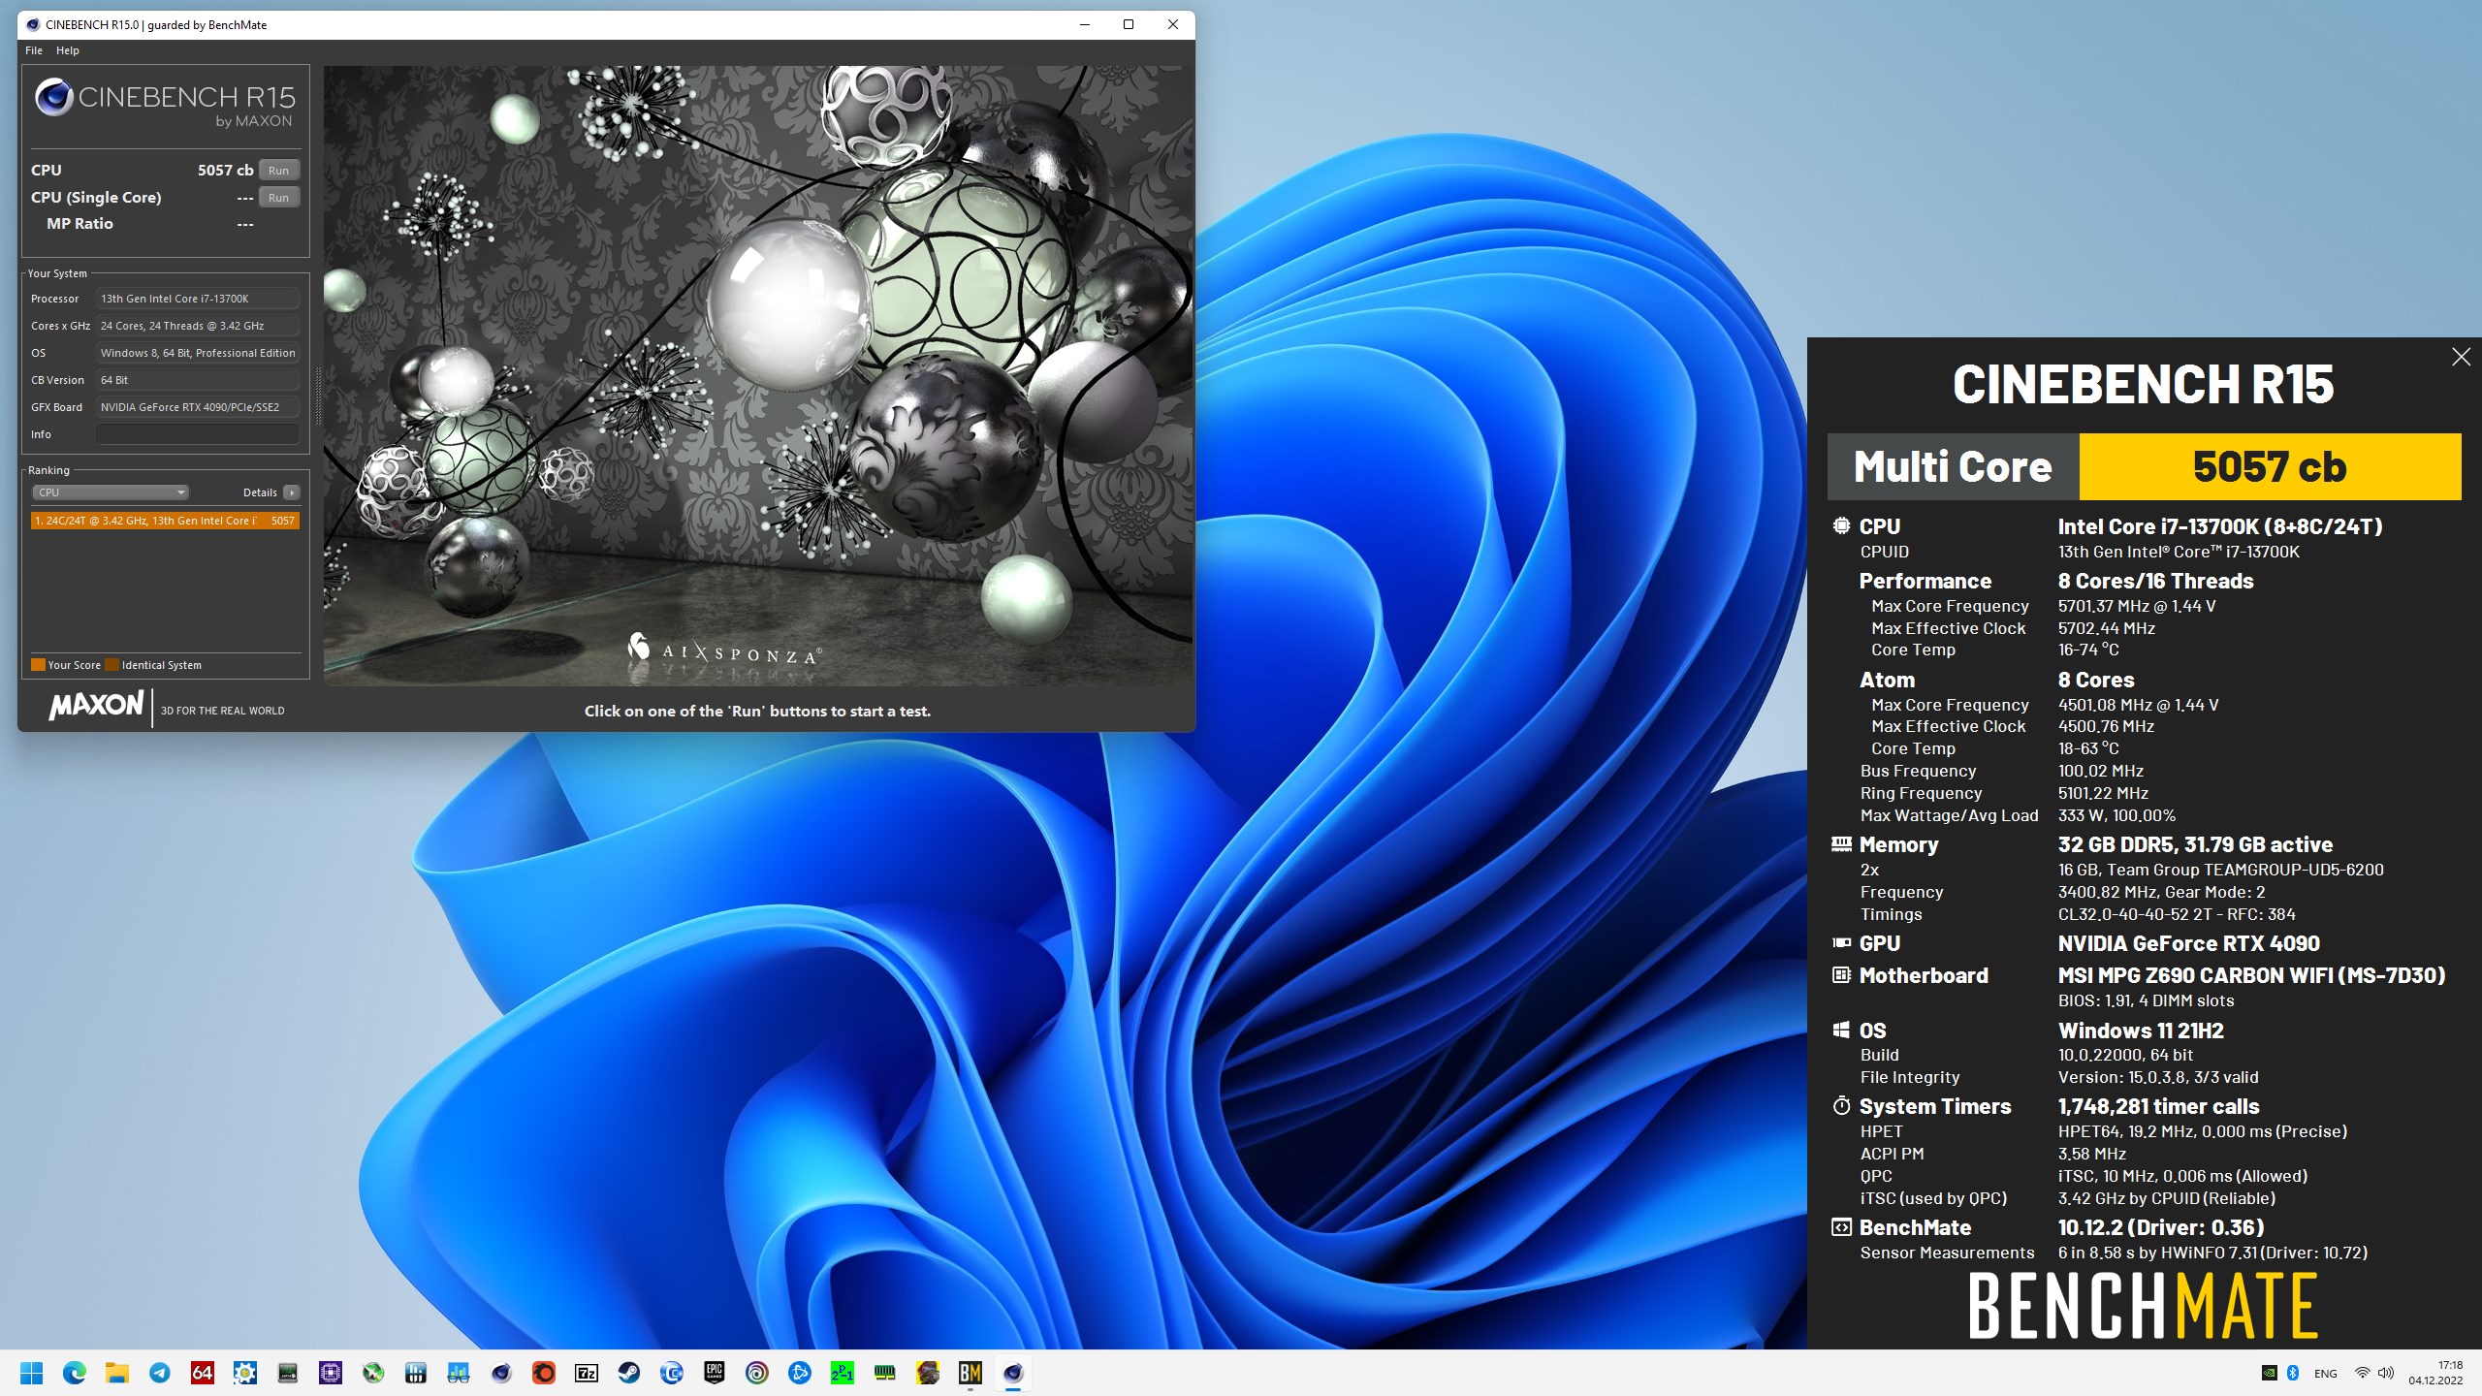Open Wi-Fi network quick settings
2482x1396 pixels.
pyautogui.click(x=2363, y=1373)
